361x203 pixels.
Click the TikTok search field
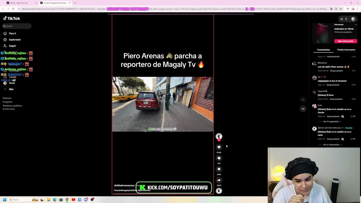tap(17, 26)
